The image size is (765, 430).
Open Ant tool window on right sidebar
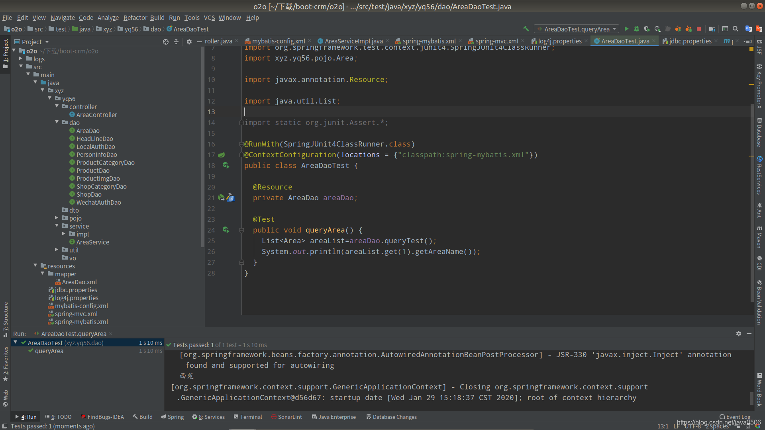[759, 210]
